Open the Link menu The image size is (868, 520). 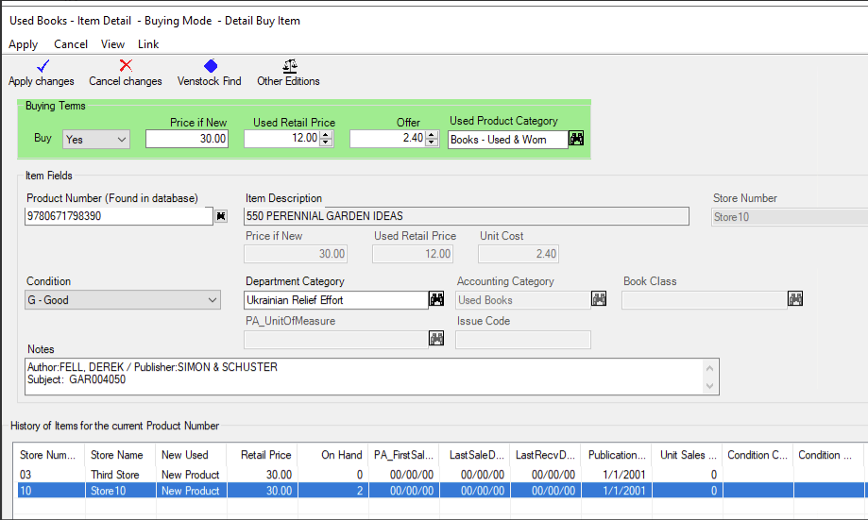point(148,44)
